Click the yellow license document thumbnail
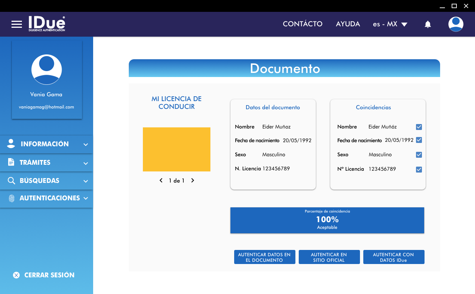This screenshot has height=294, width=475. [177, 149]
